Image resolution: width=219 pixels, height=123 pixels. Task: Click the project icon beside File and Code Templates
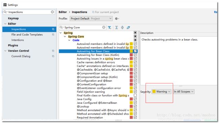(x=53, y=34)
